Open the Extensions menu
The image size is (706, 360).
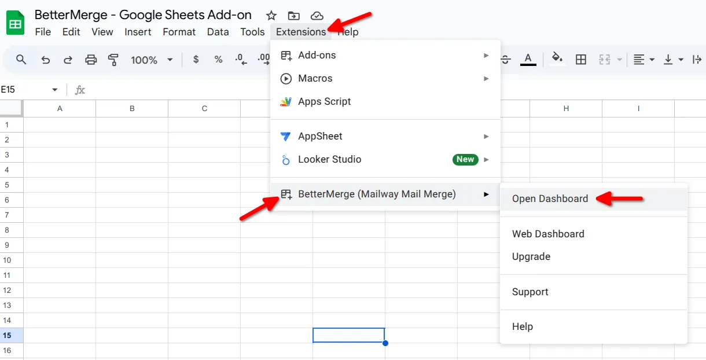(301, 32)
